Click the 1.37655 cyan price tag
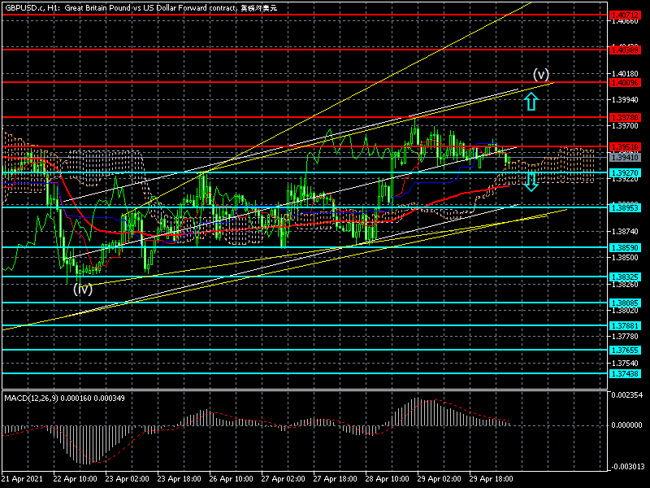Image resolution: width=650 pixels, height=488 pixels. pos(625,351)
